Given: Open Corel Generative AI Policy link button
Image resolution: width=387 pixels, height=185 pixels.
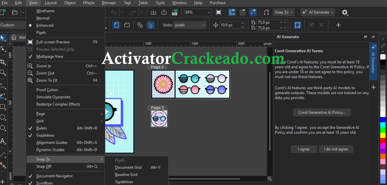Looking at the screenshot, I should pos(322,112).
